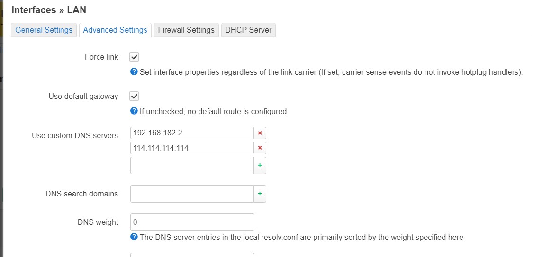Focus the empty custom DNS server field
This screenshot has width=533, height=257.
(192, 166)
